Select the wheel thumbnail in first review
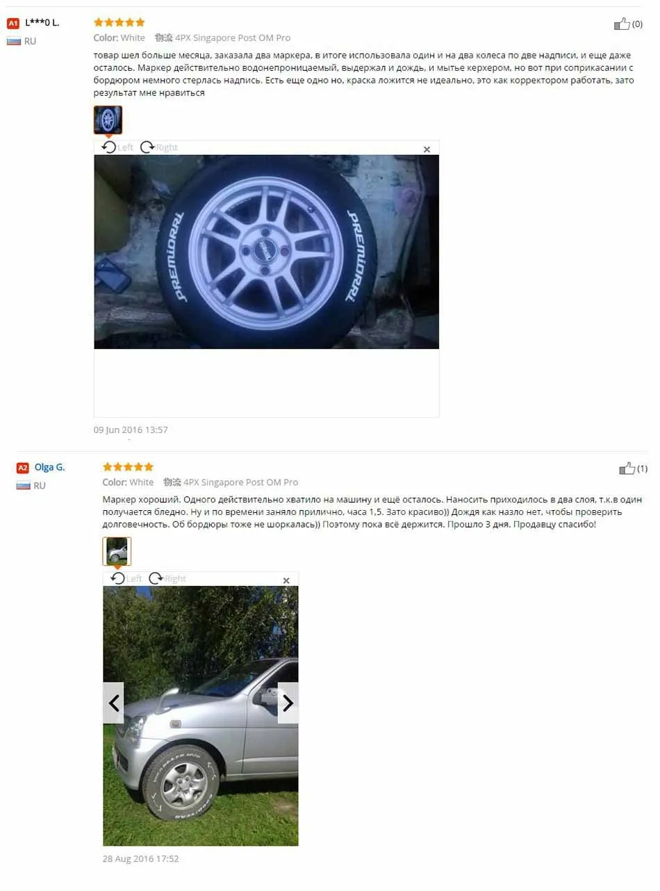This screenshot has height=891, width=660. click(108, 120)
